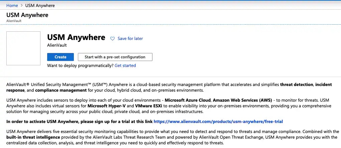The height and width of the screenshot is (148, 341).
Task: Click the 'Want to deploy programmatically?' text
Action: pos(80,66)
